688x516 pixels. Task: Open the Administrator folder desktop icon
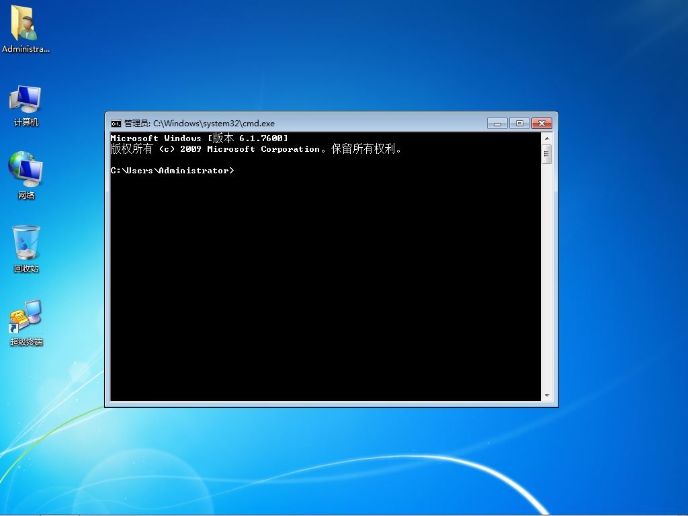pos(26,29)
